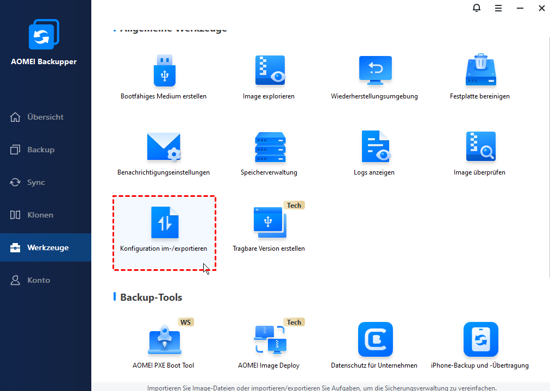Click the Bootfähiges Medium erstellen label
Viewport: 550px width, 391px height.
164,96
